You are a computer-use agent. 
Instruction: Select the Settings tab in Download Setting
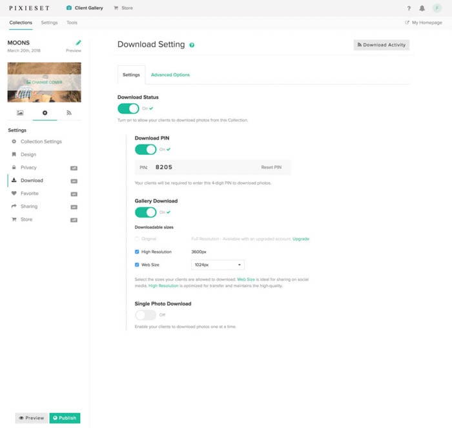(131, 75)
